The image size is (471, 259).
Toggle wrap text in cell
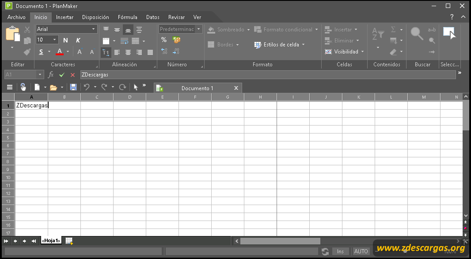124,41
